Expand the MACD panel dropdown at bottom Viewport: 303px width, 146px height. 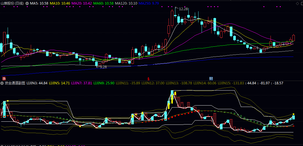pos(2,145)
